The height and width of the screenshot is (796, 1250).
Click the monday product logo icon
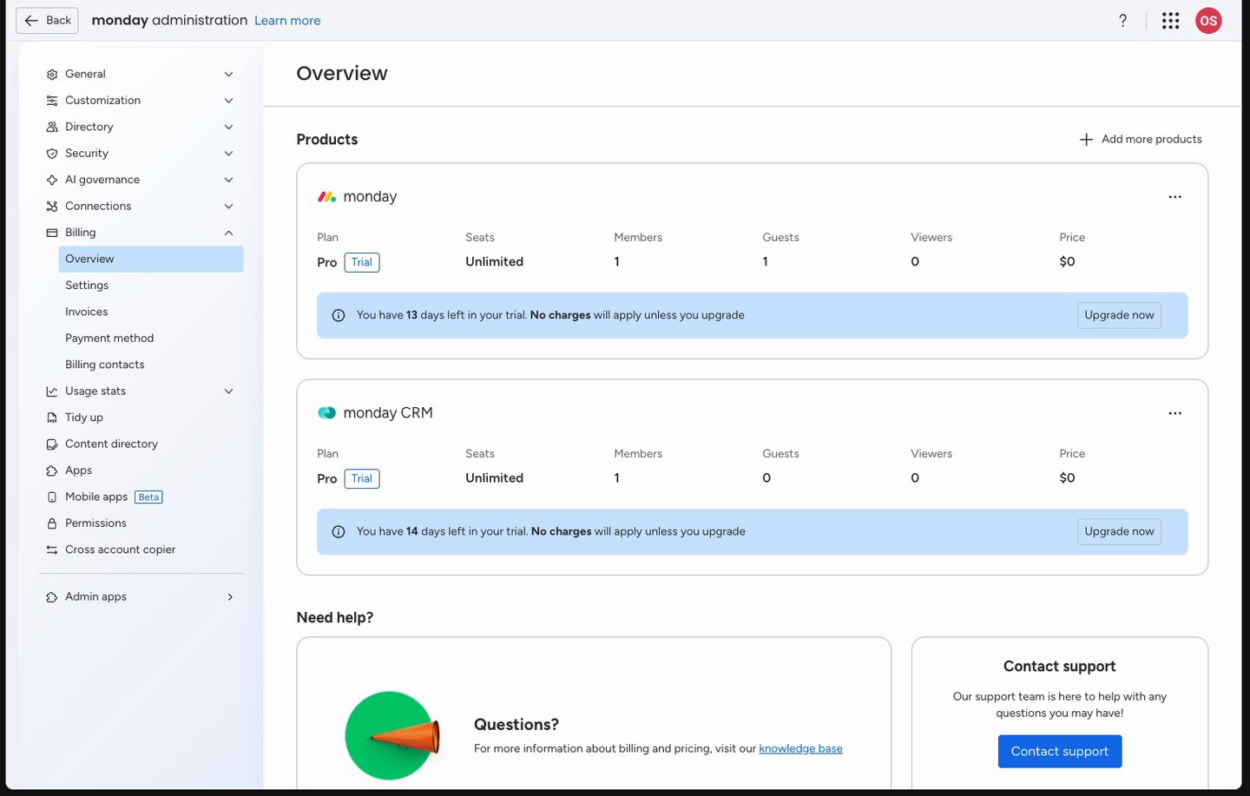pyautogui.click(x=327, y=197)
